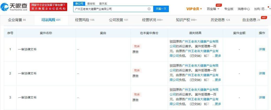This screenshot has height=110, width=271.
Task: Click the 裁判结果 column header
Action: (x=195, y=33)
